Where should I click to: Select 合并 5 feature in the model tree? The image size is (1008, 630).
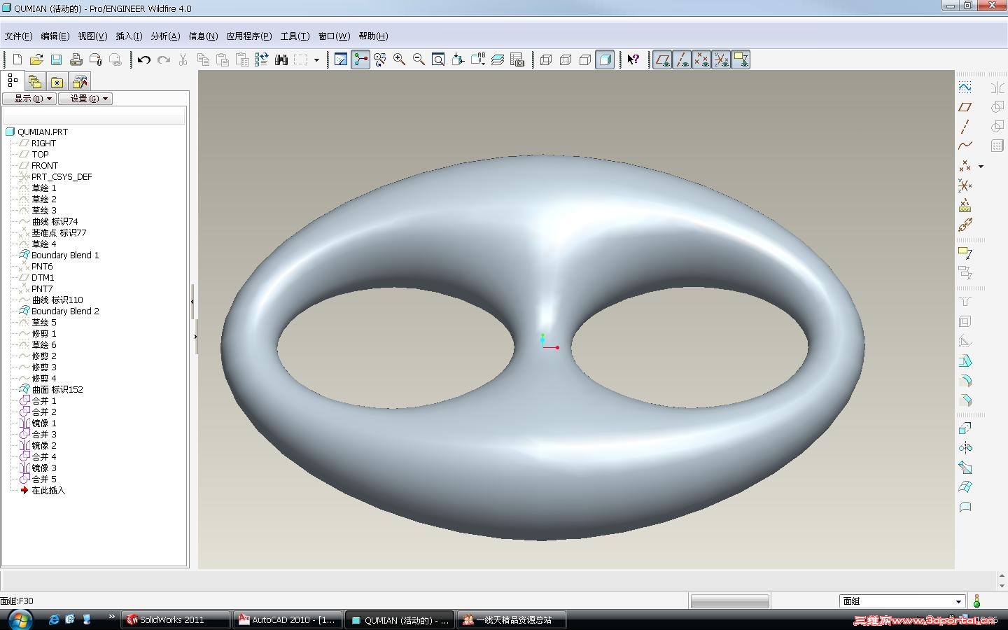[44, 479]
